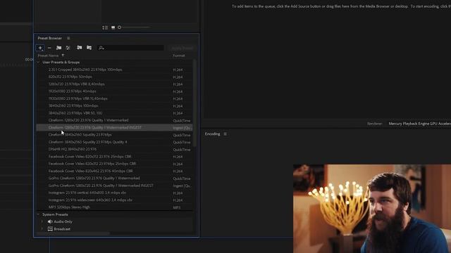Click the Broadcast group label
This screenshot has height=253, width=451.
[62, 229]
